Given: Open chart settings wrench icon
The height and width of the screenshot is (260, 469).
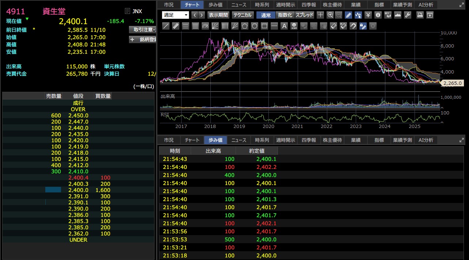Looking at the screenshot, I should pyautogui.click(x=407, y=15).
